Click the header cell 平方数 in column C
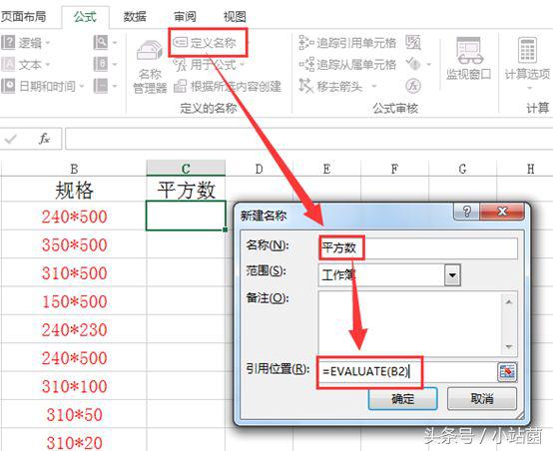Viewport: 553px width, 451px height. tap(186, 190)
